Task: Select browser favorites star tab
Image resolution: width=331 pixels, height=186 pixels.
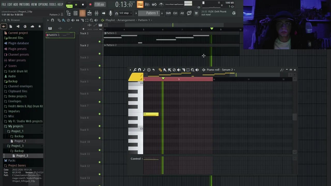Action: [x=40, y=26]
